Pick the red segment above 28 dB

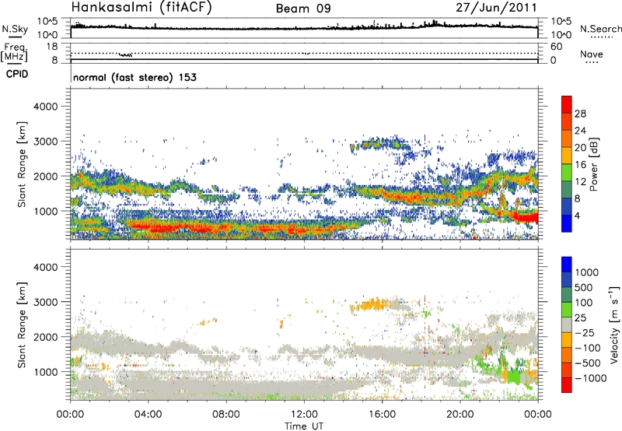click(567, 104)
